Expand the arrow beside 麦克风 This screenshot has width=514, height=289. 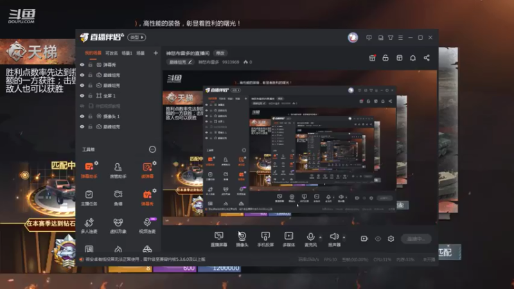320,237
